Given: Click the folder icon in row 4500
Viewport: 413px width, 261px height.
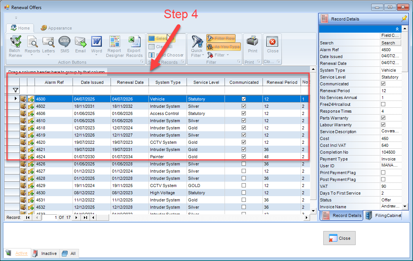Looking at the screenshot, I should 23,99.
